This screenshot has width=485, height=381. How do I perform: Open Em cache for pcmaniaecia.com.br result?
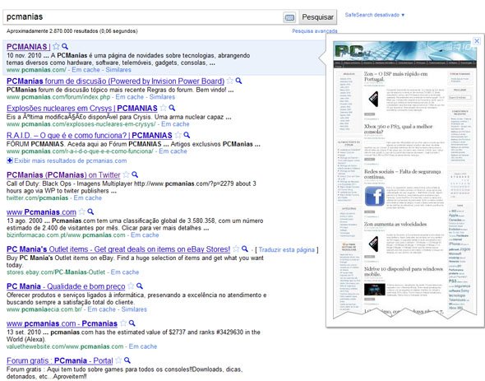[x=101, y=309]
